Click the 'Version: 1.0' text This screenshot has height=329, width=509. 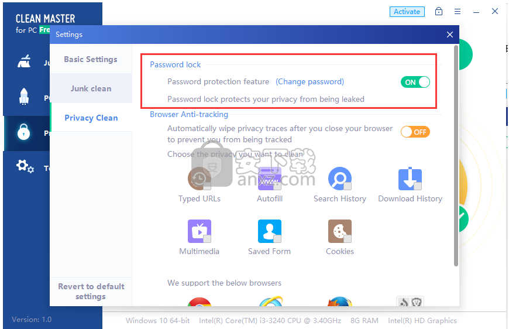tap(32, 319)
